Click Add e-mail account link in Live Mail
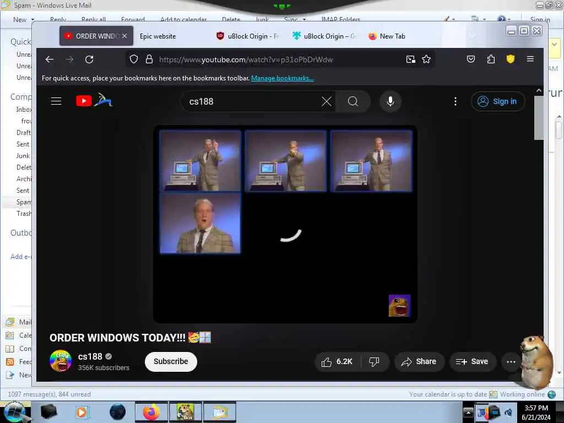The image size is (564, 423). 21,257
